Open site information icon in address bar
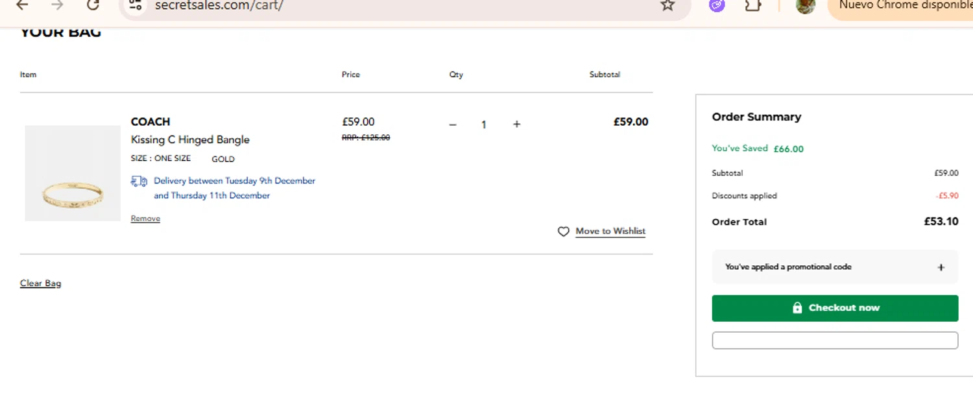The image size is (973, 406). [x=135, y=5]
